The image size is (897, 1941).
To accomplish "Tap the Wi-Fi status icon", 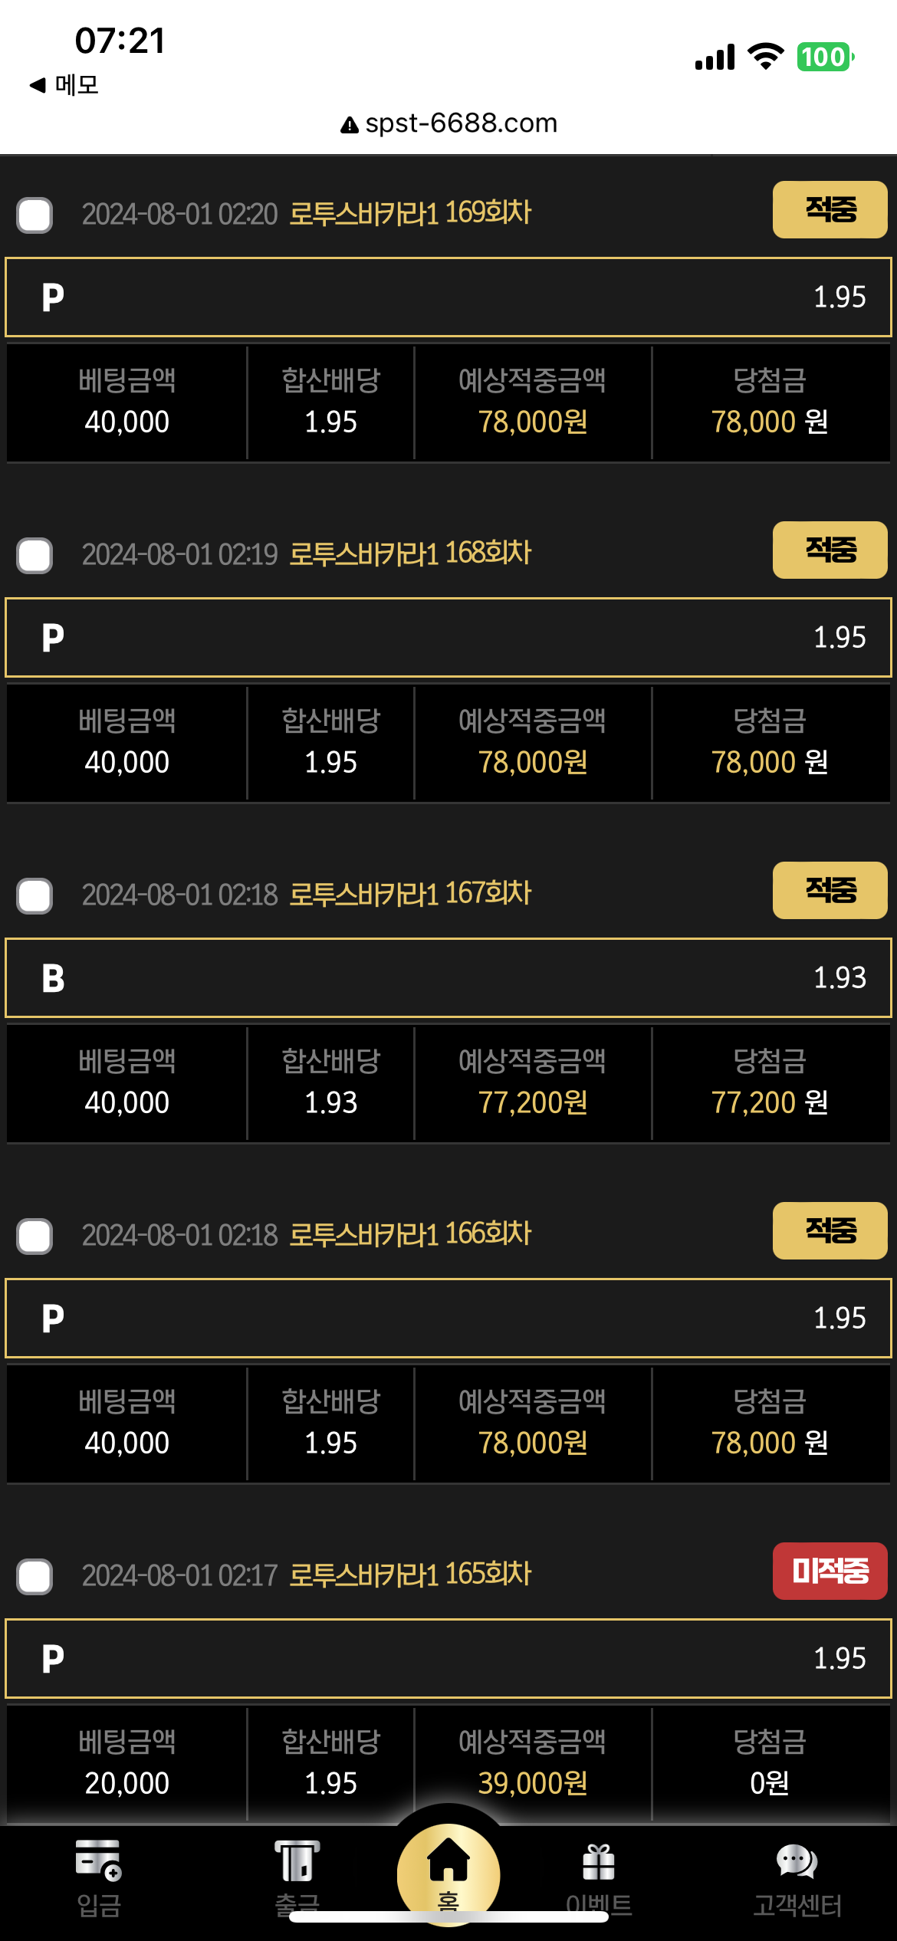I will (x=765, y=57).
